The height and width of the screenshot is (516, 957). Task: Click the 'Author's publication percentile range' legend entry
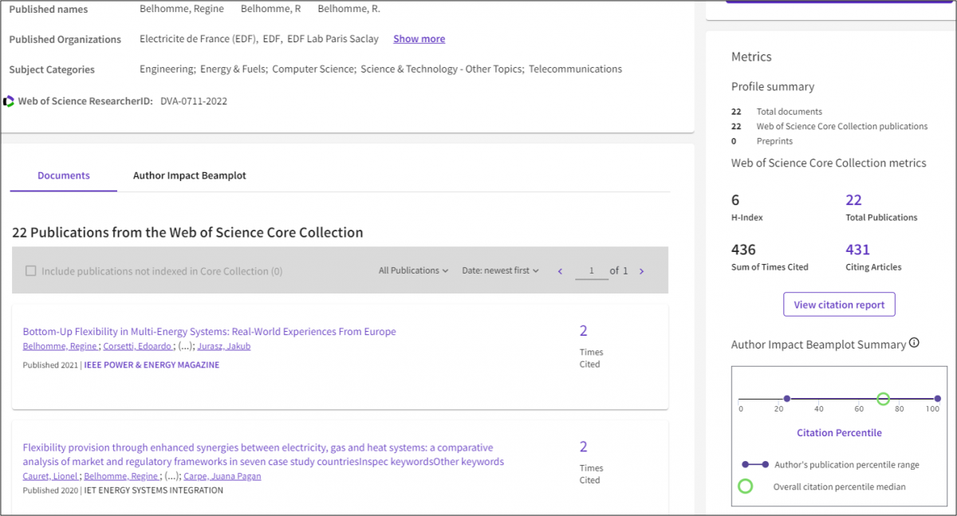point(830,465)
